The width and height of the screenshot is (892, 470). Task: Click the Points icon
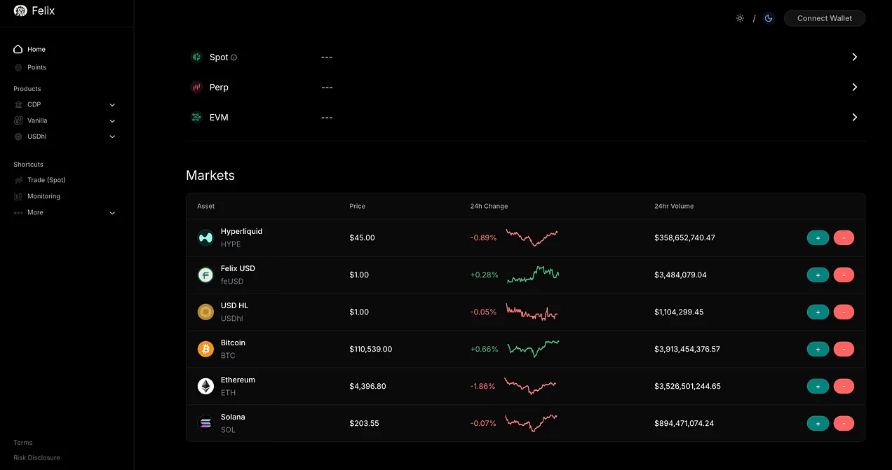coord(17,67)
